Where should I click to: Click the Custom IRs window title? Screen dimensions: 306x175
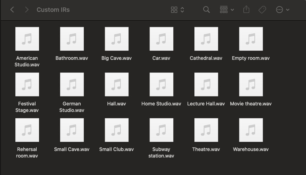[53, 10]
